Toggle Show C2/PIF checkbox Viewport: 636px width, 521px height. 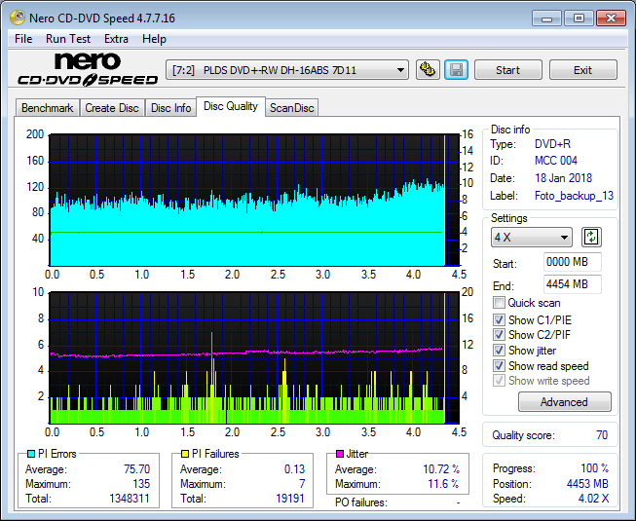[499, 334]
